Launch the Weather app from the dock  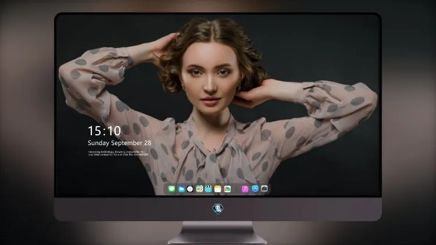[181, 189]
